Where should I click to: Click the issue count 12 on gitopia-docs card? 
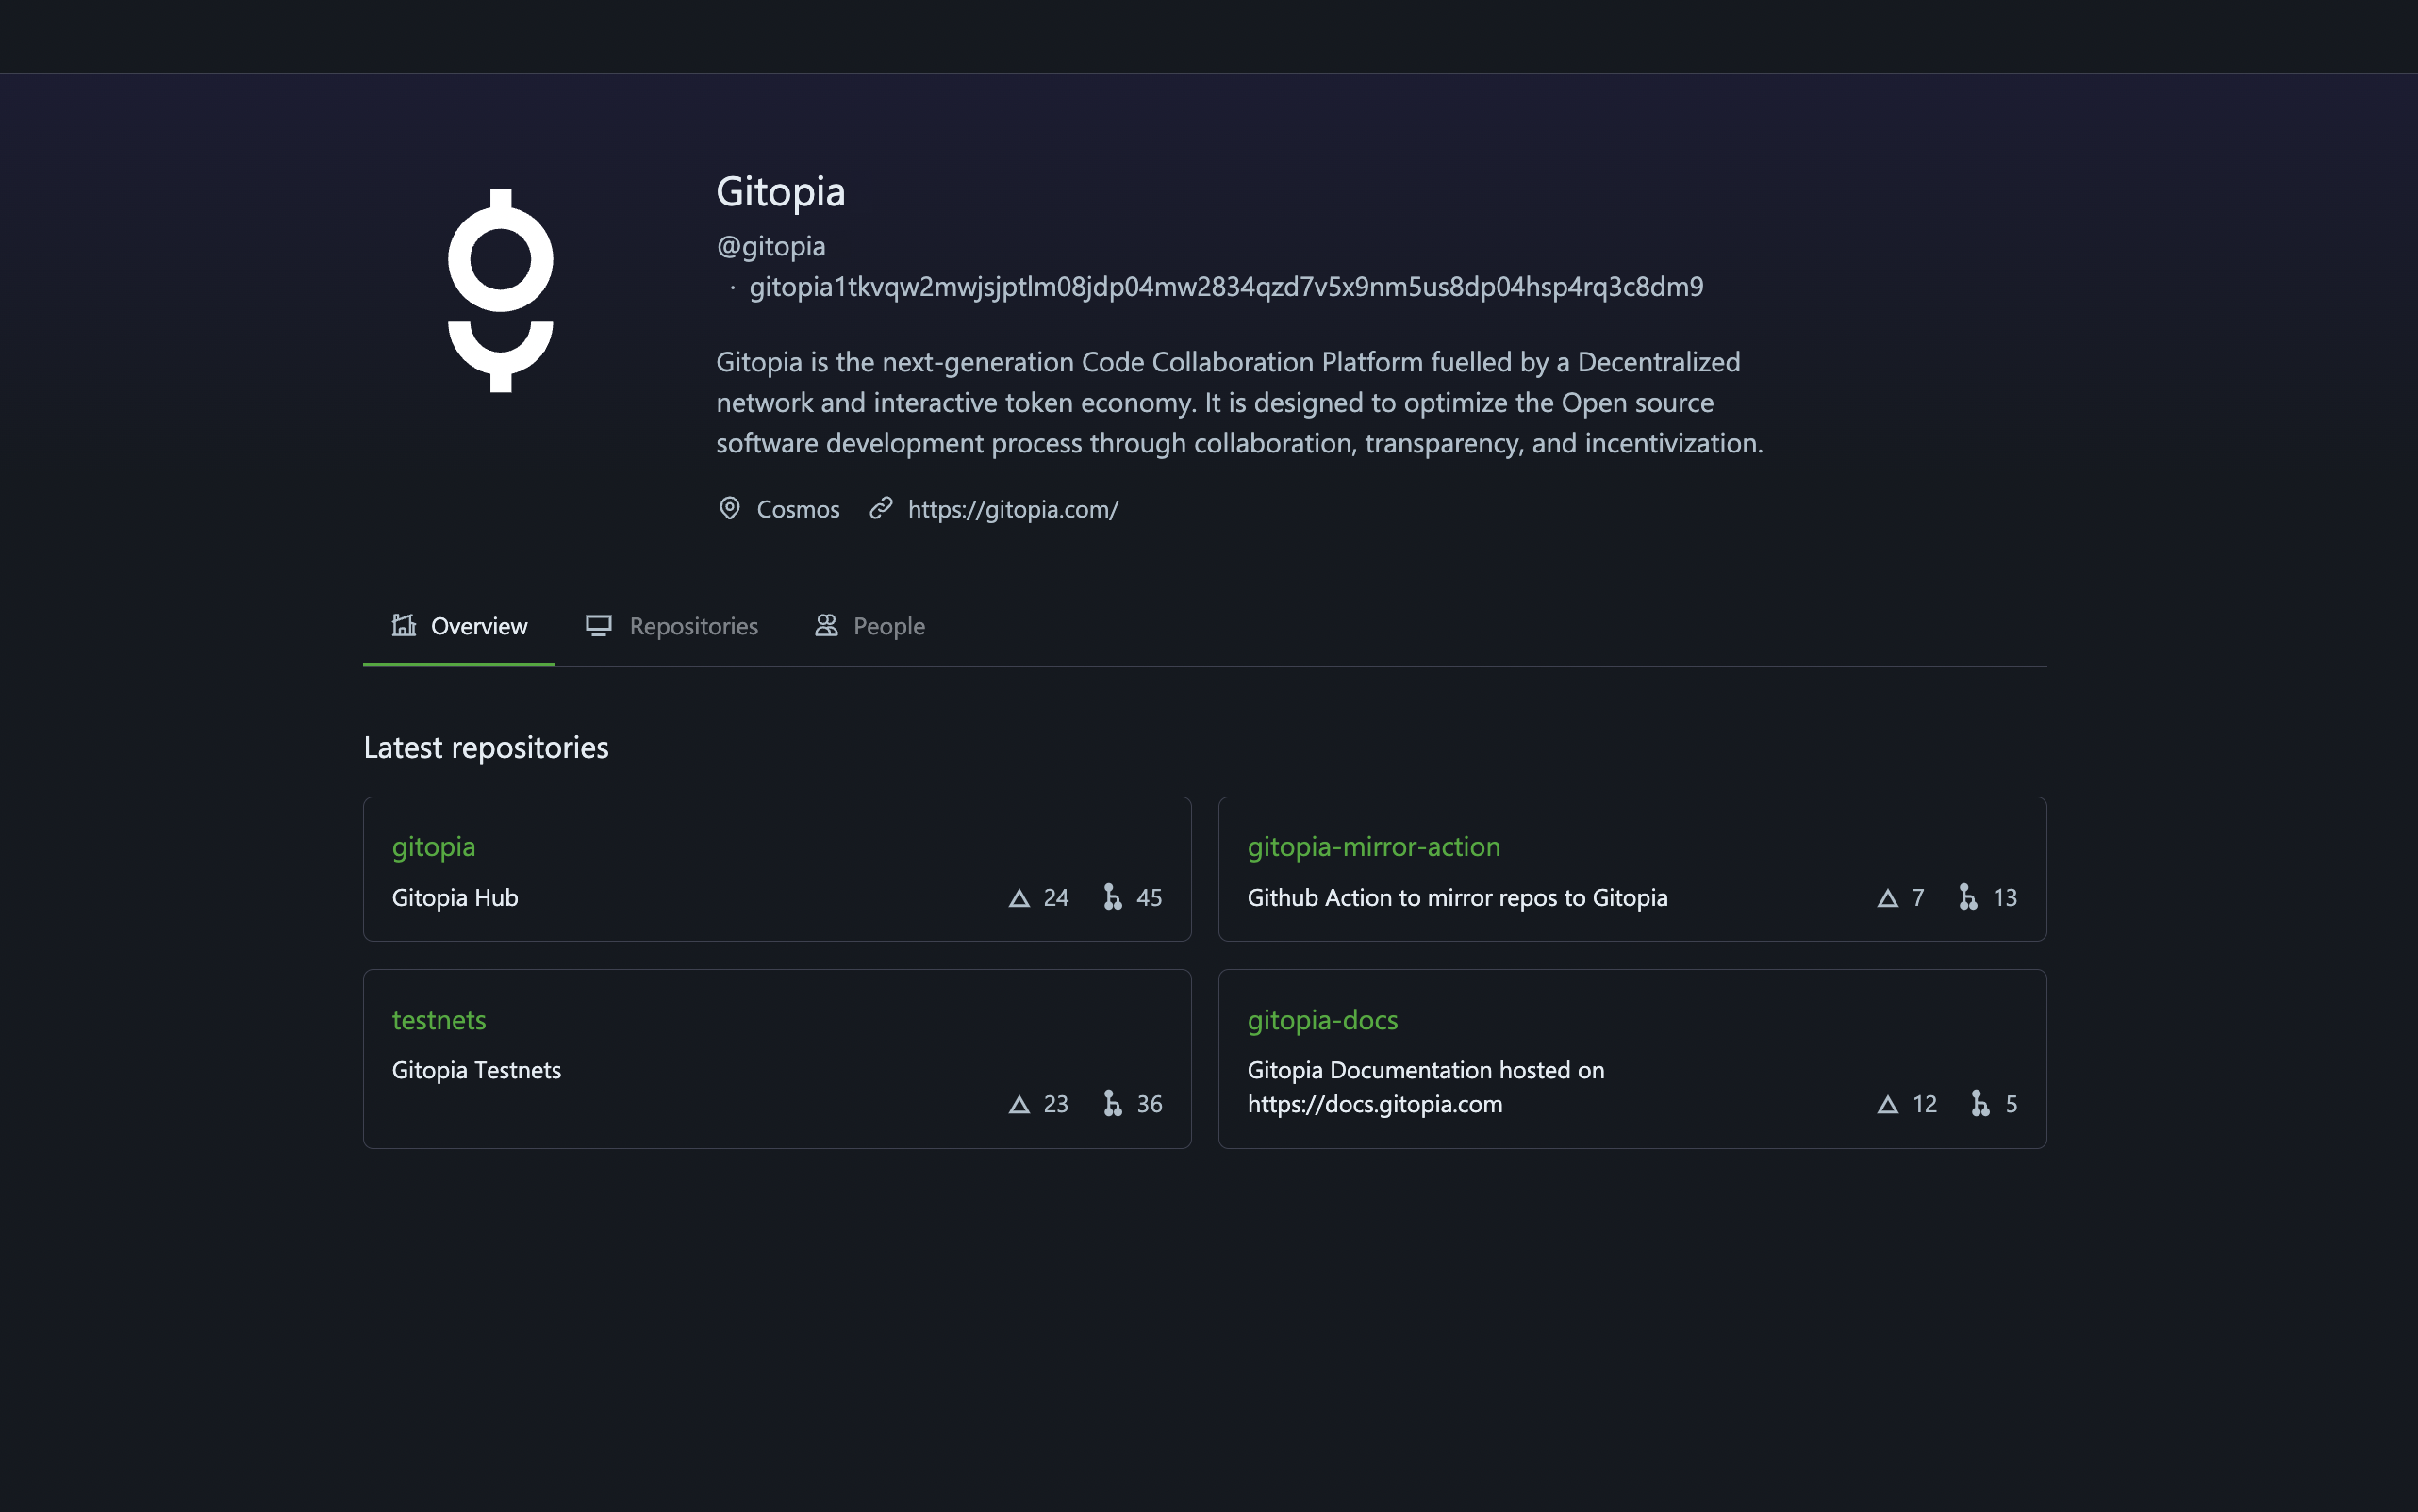(x=1924, y=1104)
